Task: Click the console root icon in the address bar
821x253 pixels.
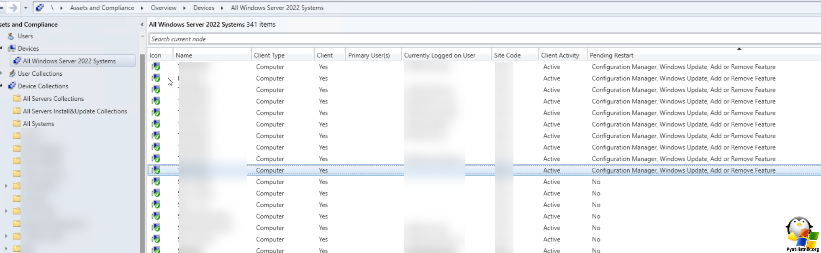Action: pyautogui.click(x=40, y=8)
